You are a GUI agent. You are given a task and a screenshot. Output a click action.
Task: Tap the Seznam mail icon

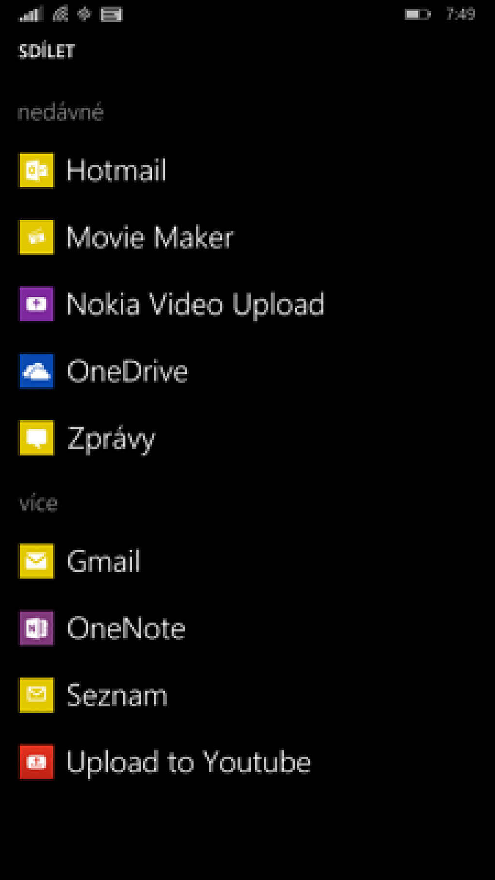pyautogui.click(x=36, y=695)
